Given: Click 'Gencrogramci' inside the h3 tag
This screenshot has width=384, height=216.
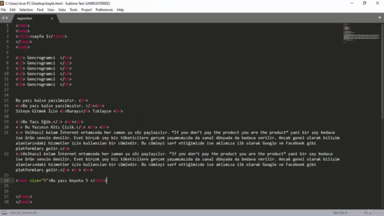Looking at the screenshot, I should coord(41,68).
